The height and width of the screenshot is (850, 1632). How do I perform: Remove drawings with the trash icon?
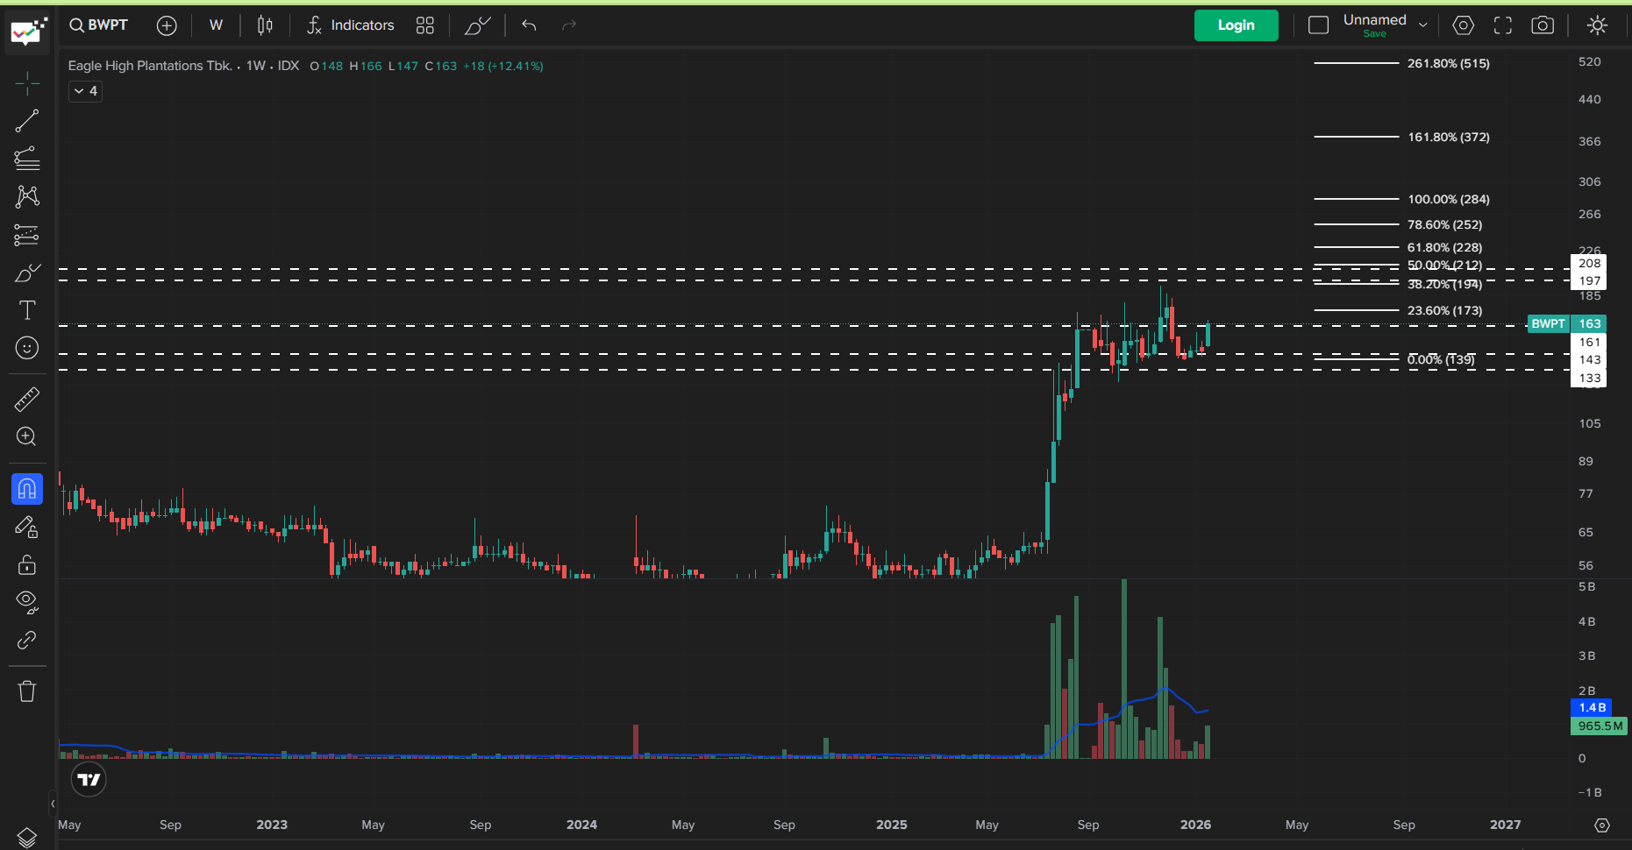point(27,691)
